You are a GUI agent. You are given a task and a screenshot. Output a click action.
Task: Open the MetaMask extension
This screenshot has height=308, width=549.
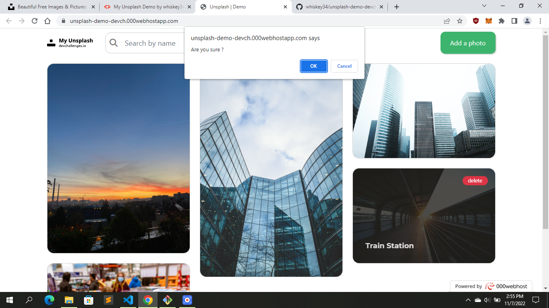point(488,21)
